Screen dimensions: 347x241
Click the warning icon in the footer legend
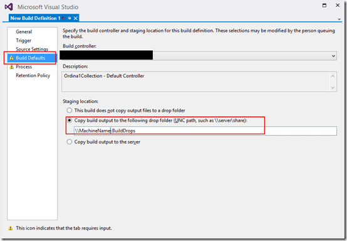pyautogui.click(x=11, y=228)
